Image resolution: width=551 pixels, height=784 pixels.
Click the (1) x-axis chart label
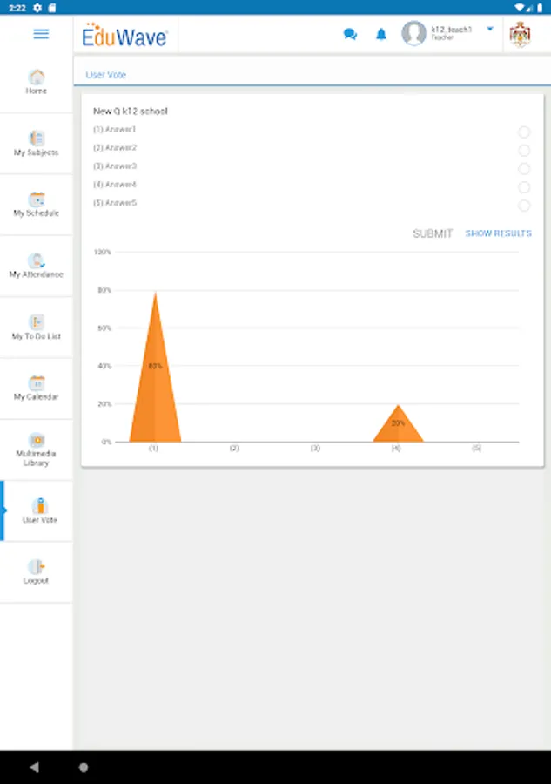(x=154, y=449)
